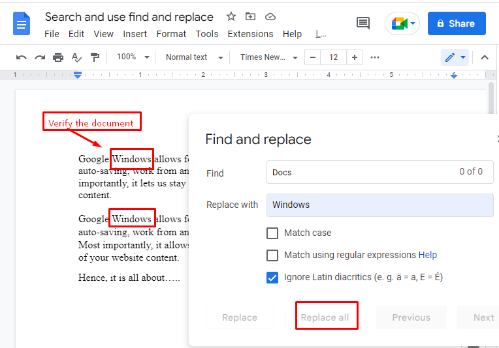Click the Undo arrow icon
499x348 pixels.
22,57
